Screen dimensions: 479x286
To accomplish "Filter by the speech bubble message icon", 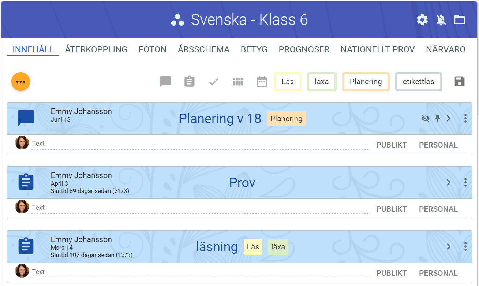I will (165, 81).
